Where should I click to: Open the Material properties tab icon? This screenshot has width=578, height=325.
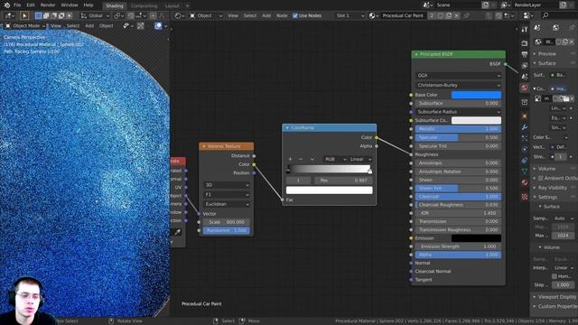coord(525,182)
